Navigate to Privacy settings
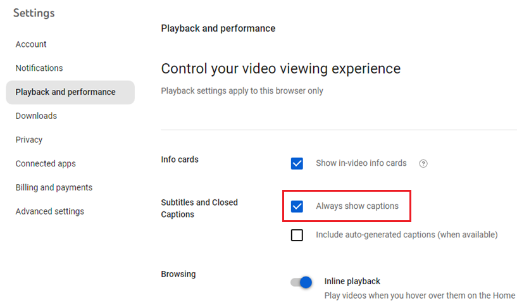Viewport: 517px width, 305px height. tap(29, 140)
